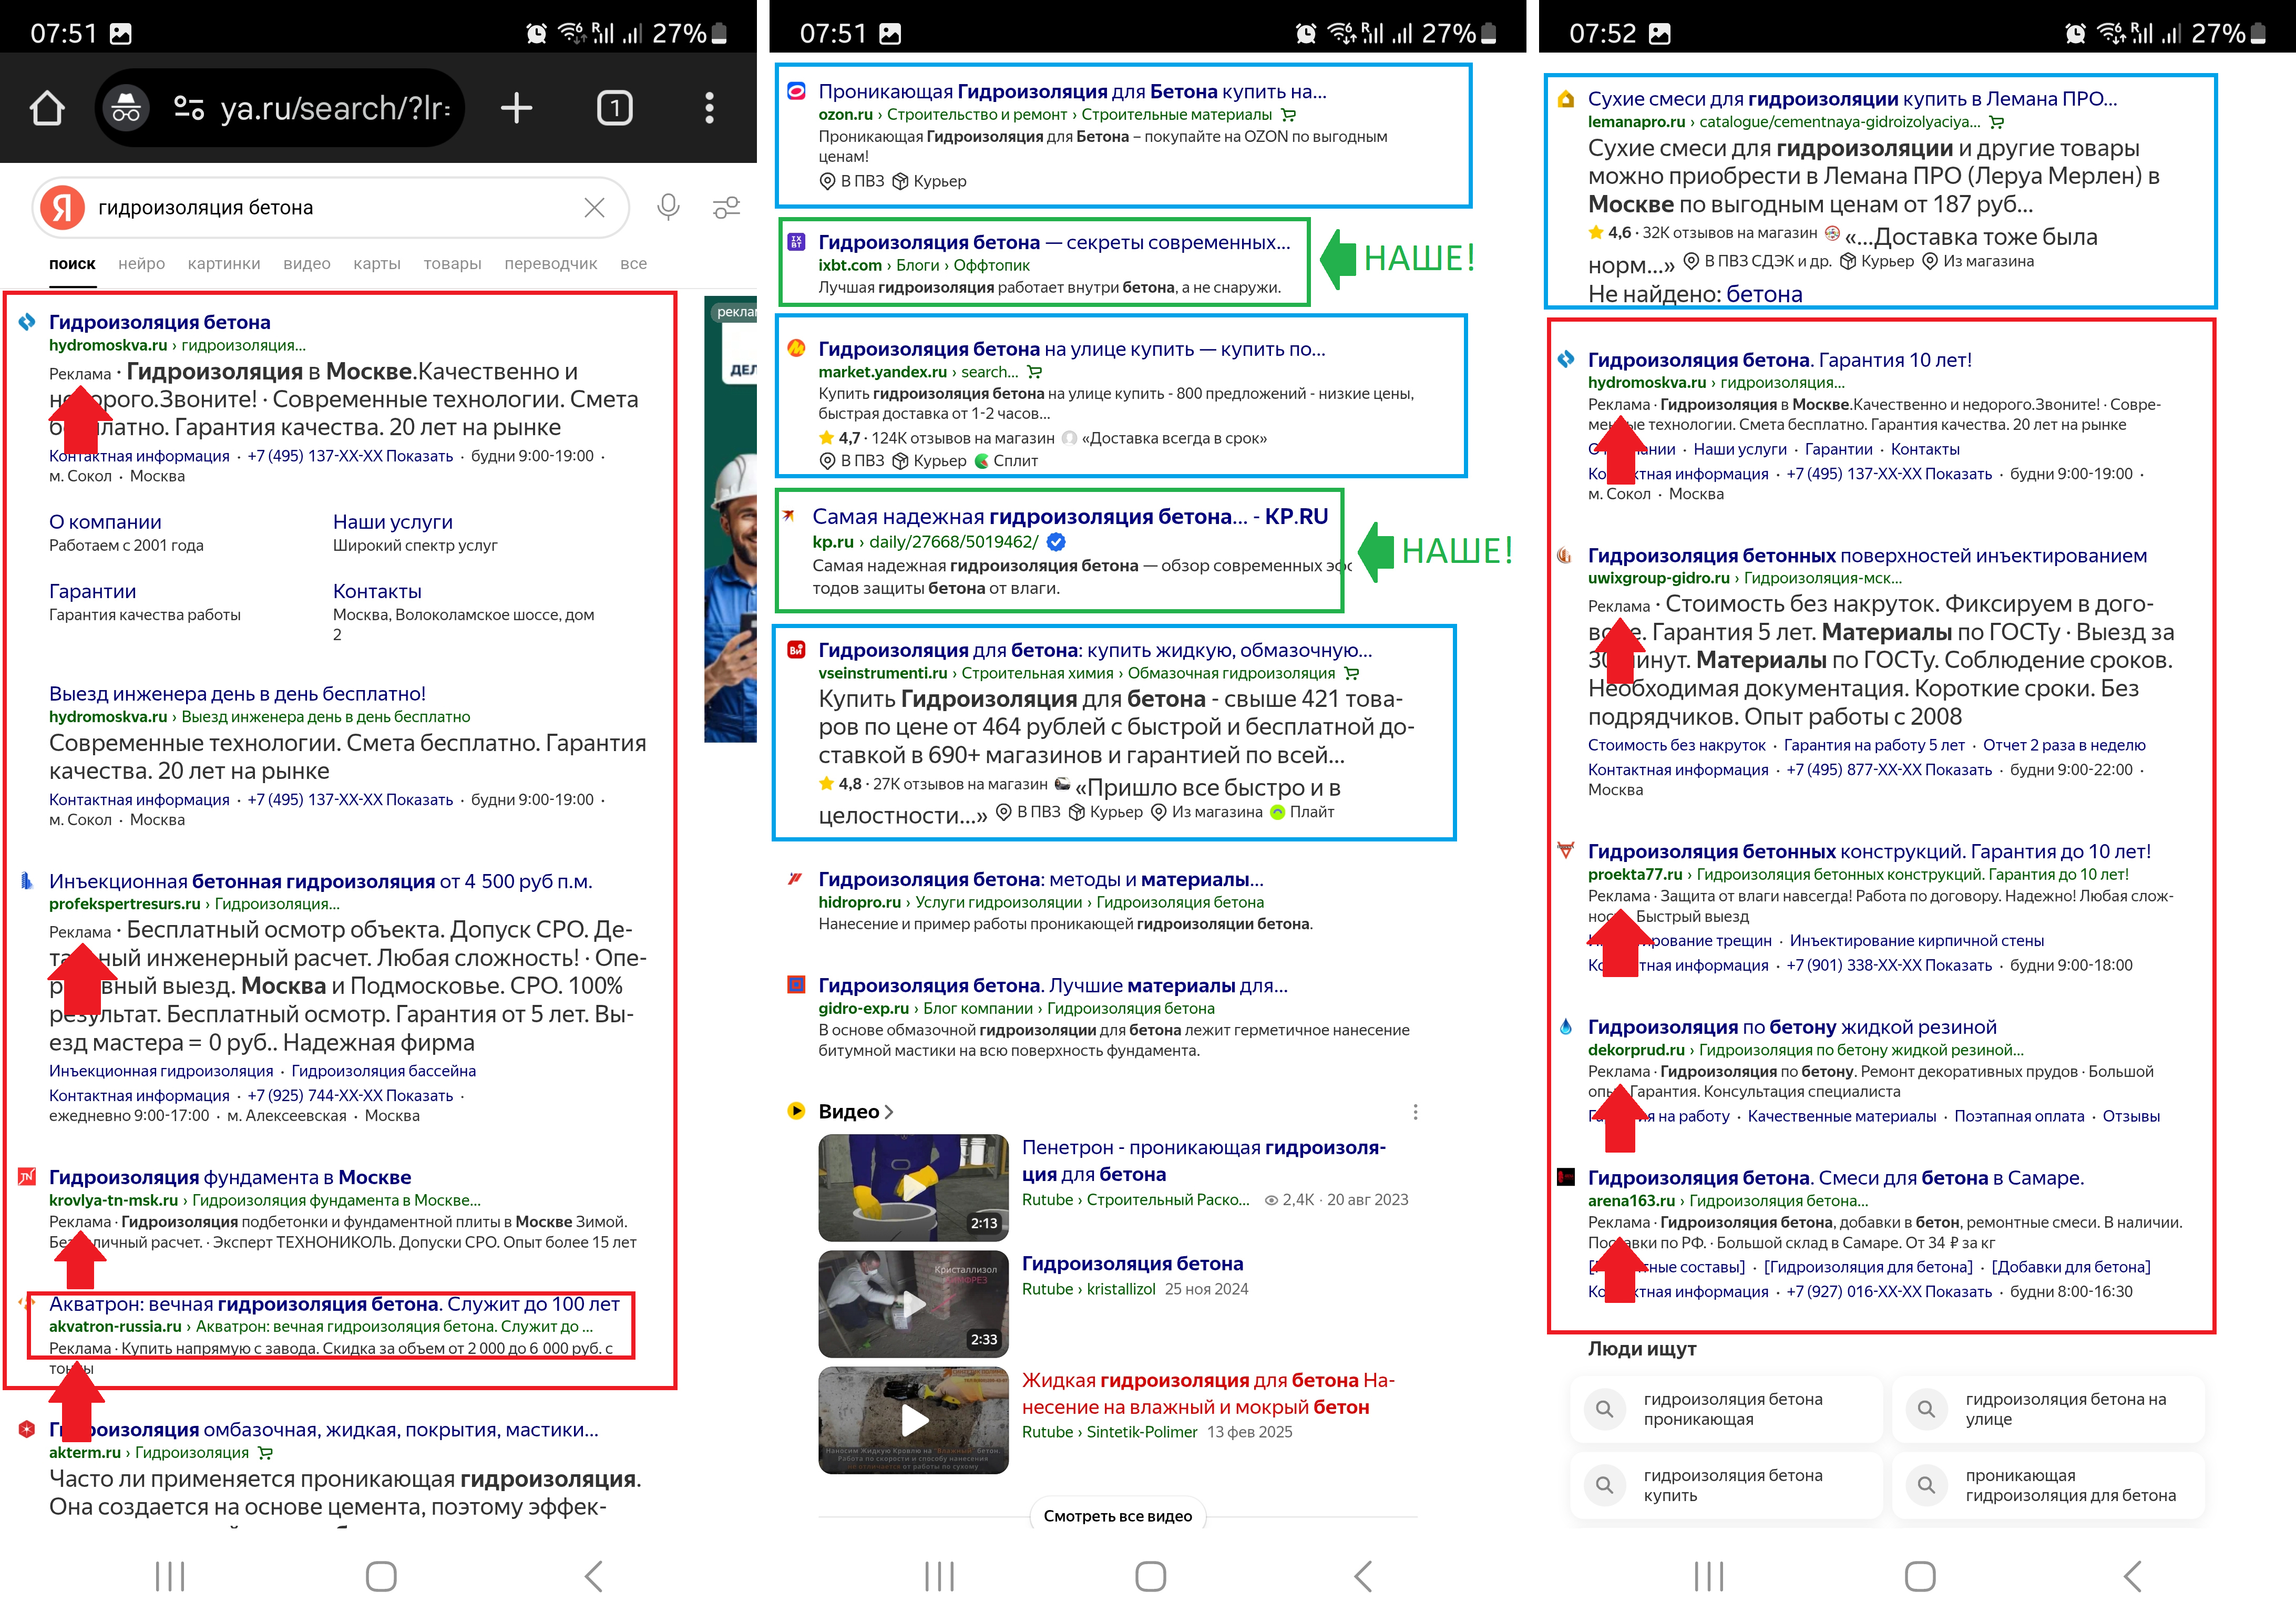Clear the search query with X
Screen dimensions: 2296x1623
pos(594,207)
